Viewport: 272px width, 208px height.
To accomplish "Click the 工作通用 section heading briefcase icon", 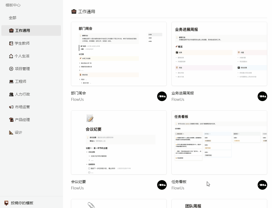I will [x=74, y=12].
